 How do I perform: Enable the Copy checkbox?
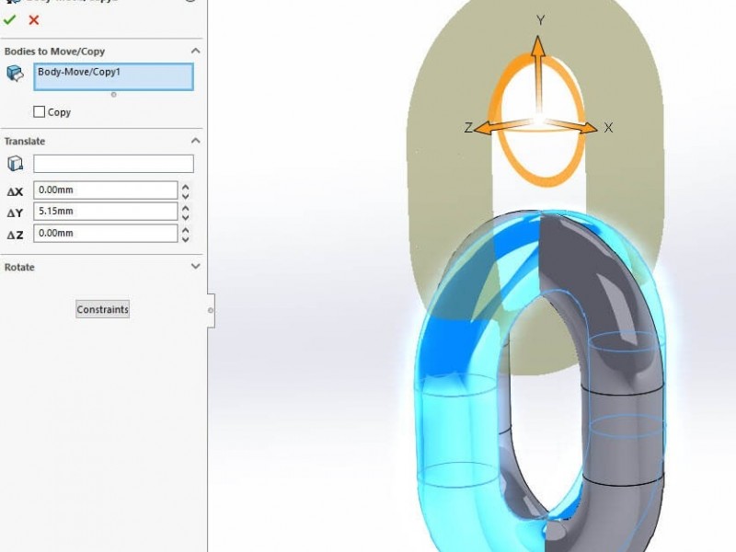(x=40, y=111)
